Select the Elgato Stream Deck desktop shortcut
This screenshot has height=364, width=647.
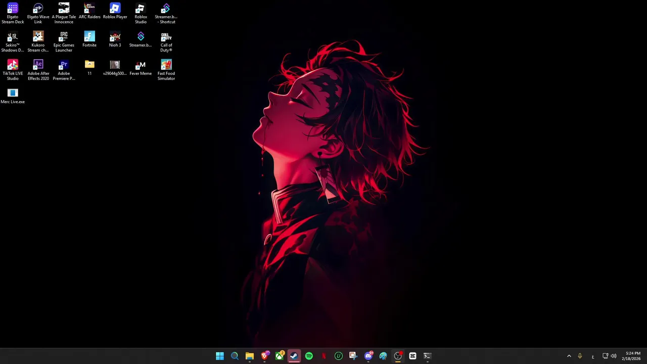pyautogui.click(x=13, y=14)
